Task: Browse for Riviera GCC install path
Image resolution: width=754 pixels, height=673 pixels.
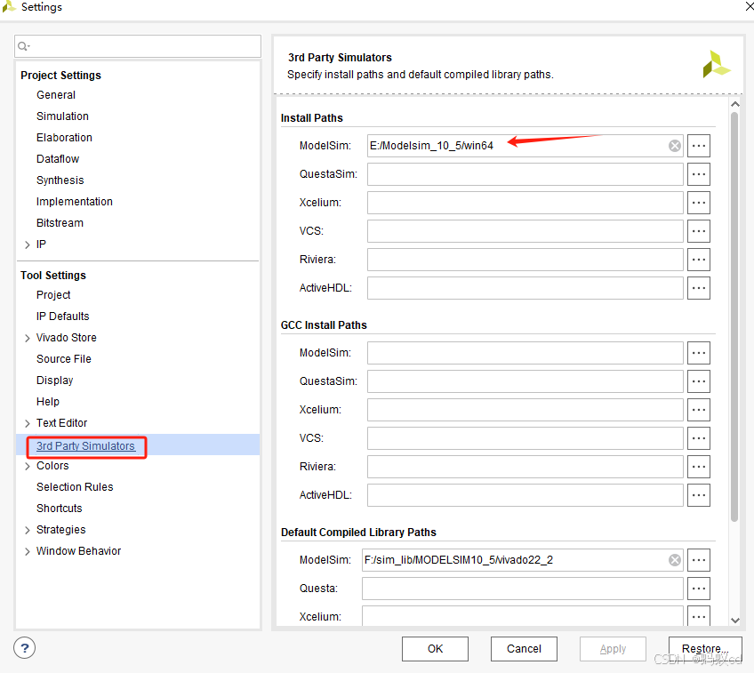Action: (x=698, y=467)
